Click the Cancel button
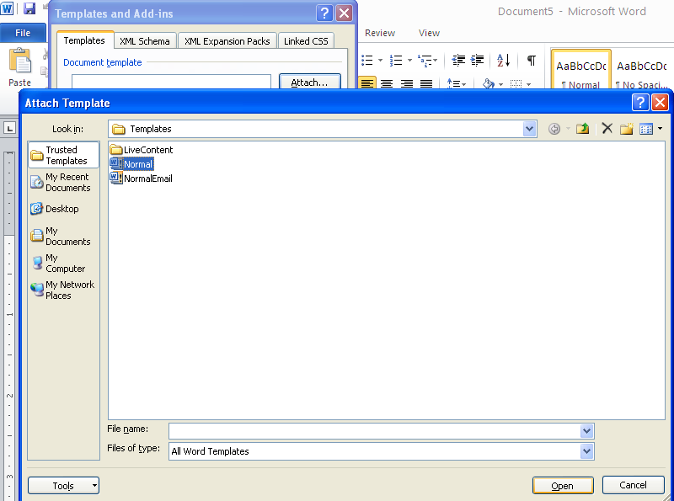The width and height of the screenshot is (674, 501). pos(633,485)
